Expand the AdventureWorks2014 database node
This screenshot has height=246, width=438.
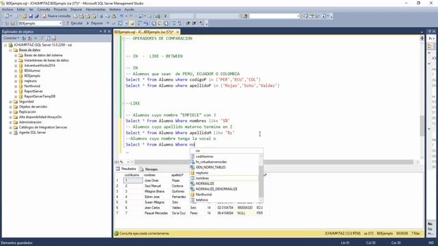point(16,66)
